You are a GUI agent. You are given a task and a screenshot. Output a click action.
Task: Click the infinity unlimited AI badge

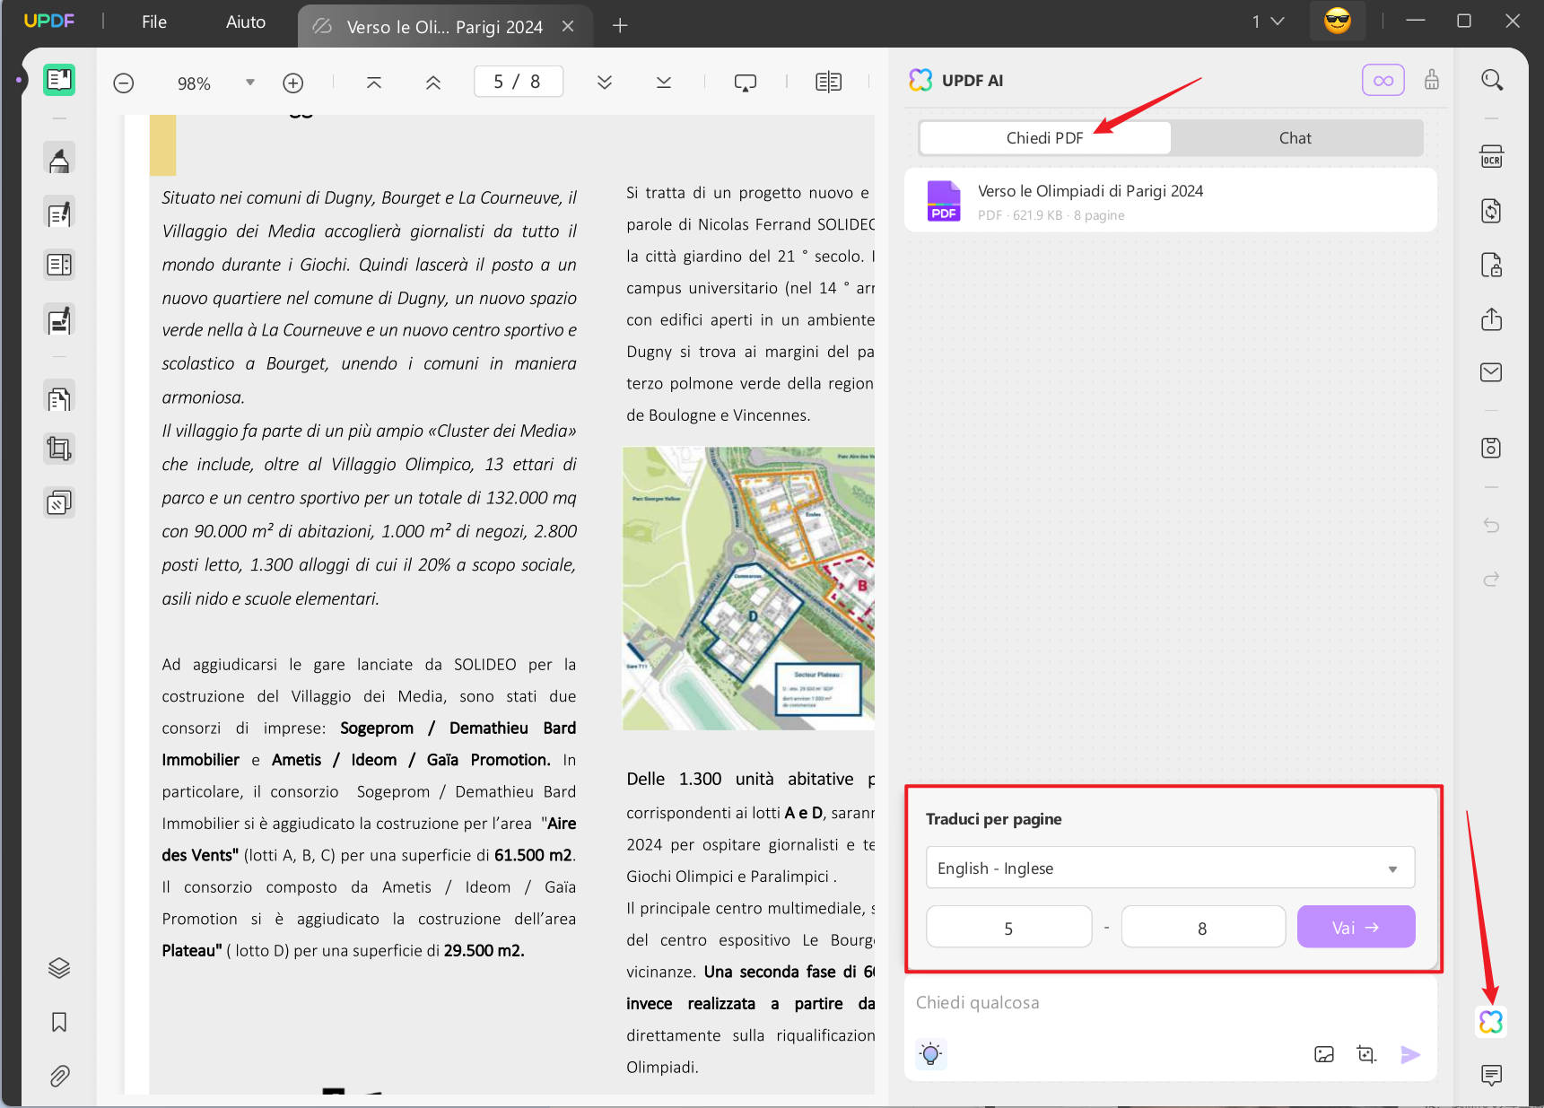(x=1383, y=81)
